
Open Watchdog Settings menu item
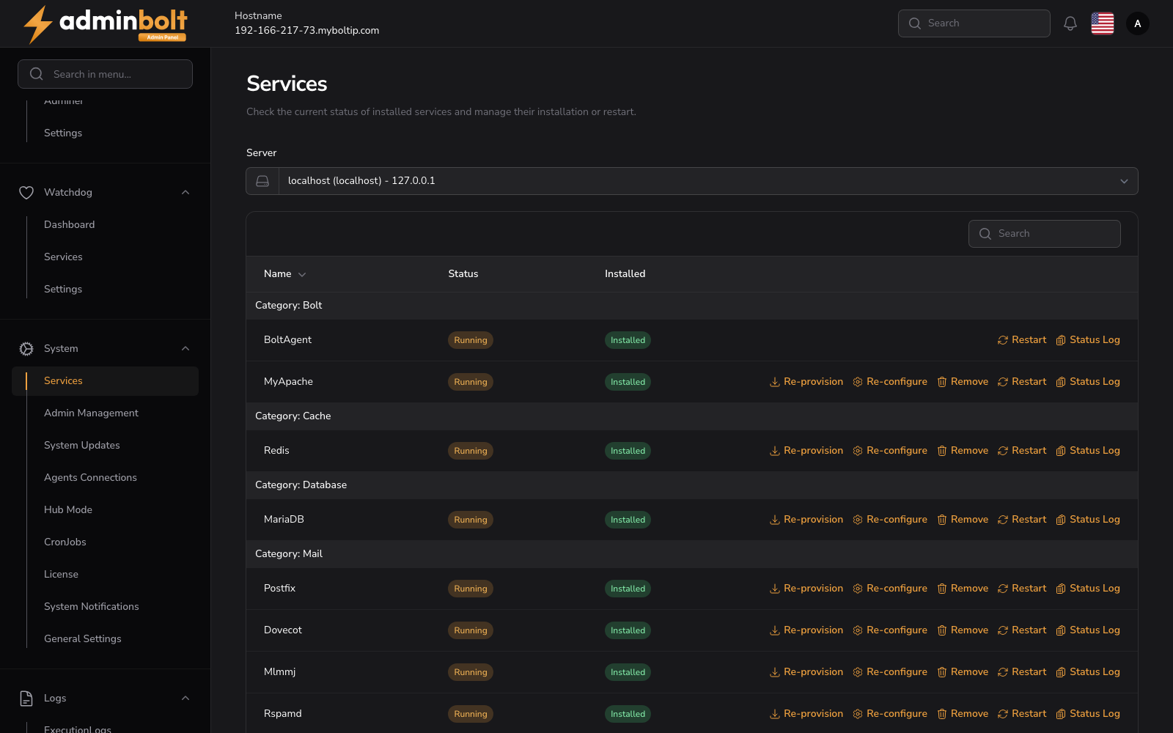pyautogui.click(x=63, y=290)
